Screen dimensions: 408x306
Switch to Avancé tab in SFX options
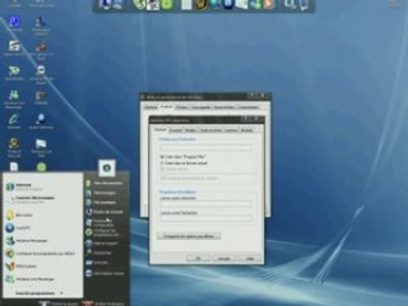175,130
